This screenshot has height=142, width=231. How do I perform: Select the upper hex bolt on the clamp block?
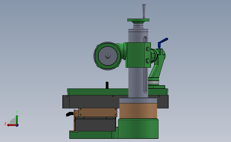tap(148, 49)
